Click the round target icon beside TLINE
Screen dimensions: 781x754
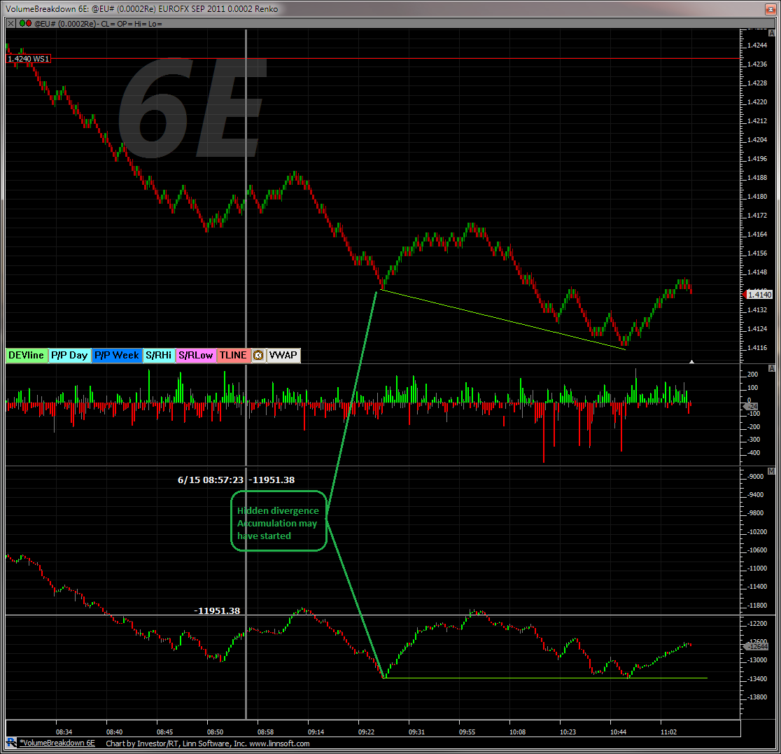coord(258,356)
